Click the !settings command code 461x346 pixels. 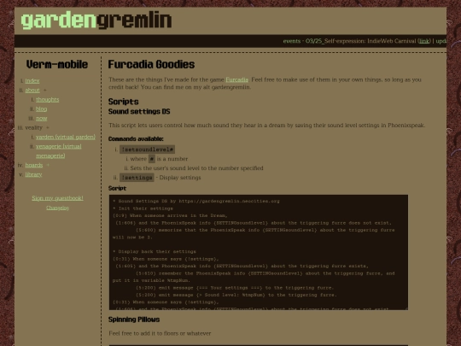click(x=137, y=178)
